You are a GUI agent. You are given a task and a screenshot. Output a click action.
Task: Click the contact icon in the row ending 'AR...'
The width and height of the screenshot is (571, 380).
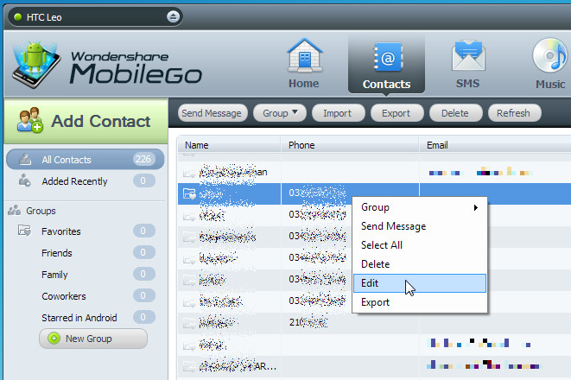point(189,366)
